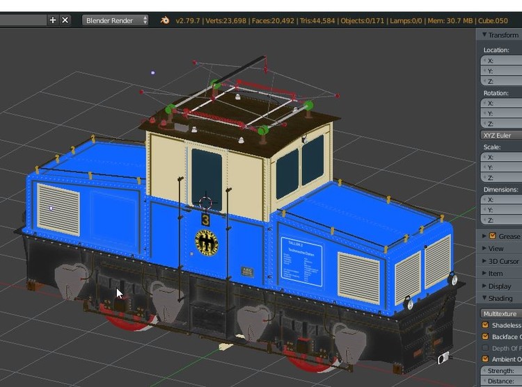Toggle Ambient Occlusion checkbox
522x387 pixels.
[x=486, y=359]
